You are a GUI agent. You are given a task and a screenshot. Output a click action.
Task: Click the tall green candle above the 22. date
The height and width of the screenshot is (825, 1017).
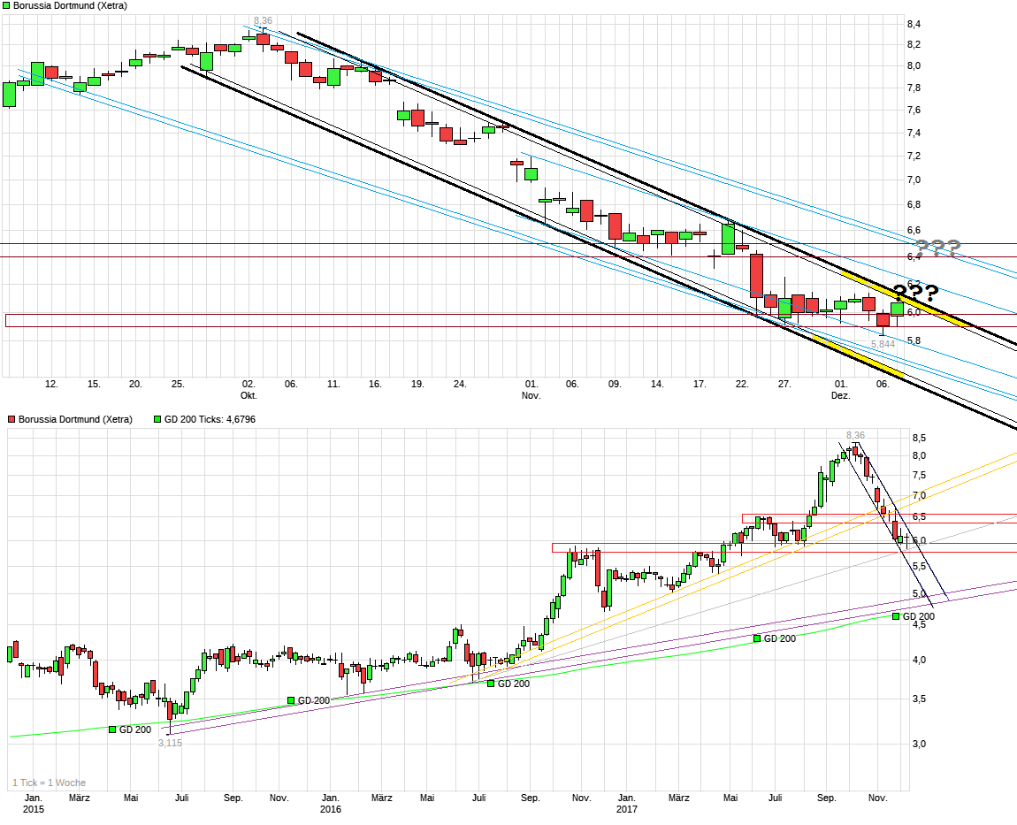coord(729,239)
